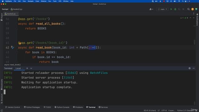Image resolution: width=199 pixels, height=112 pixels.
Task: Open the Python Packages tool window
Action: (32, 107)
